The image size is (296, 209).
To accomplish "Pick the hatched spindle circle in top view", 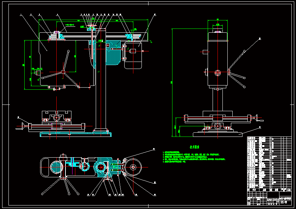I will click(x=56, y=167).
